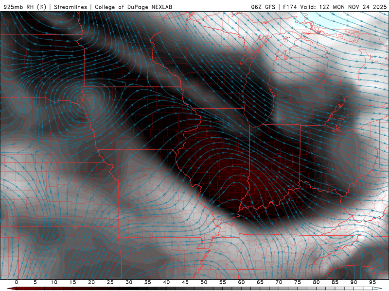
Task: Click the "35" colorbar scale label
Action: click(x=148, y=282)
